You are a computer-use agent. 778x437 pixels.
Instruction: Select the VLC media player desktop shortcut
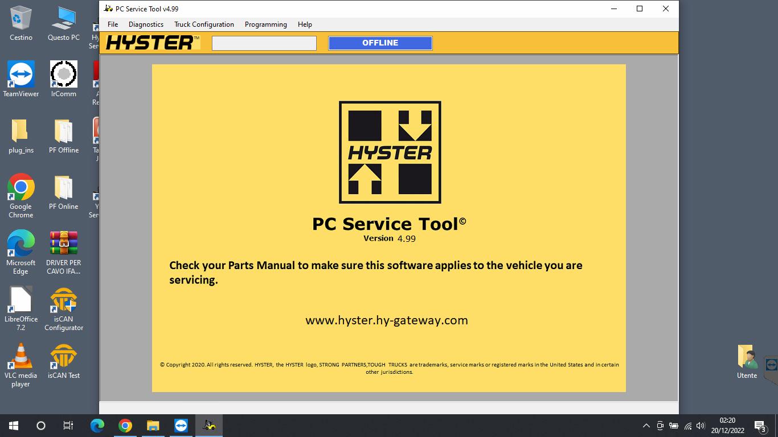21,365
